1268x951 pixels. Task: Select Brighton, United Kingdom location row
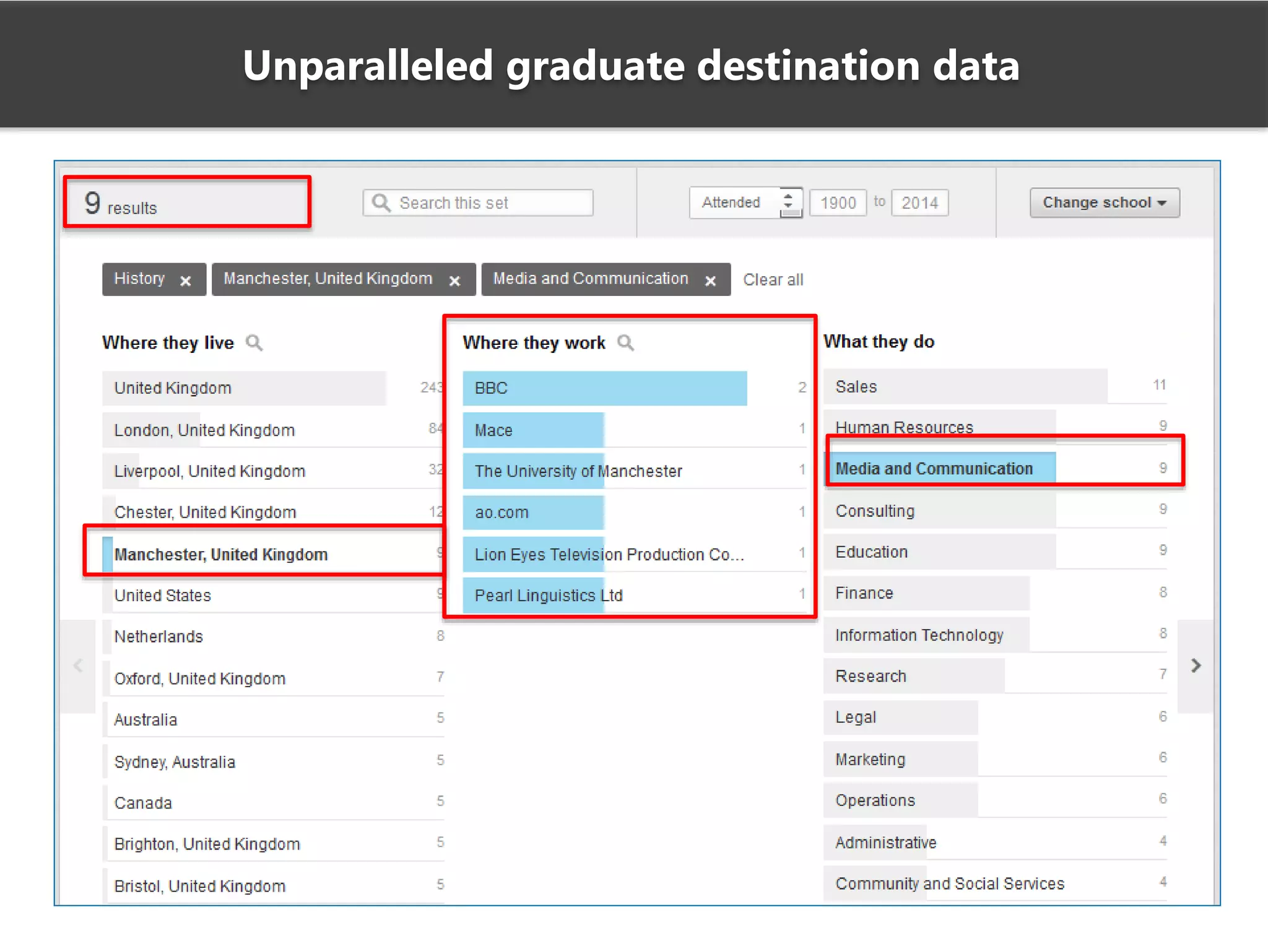coord(273,844)
